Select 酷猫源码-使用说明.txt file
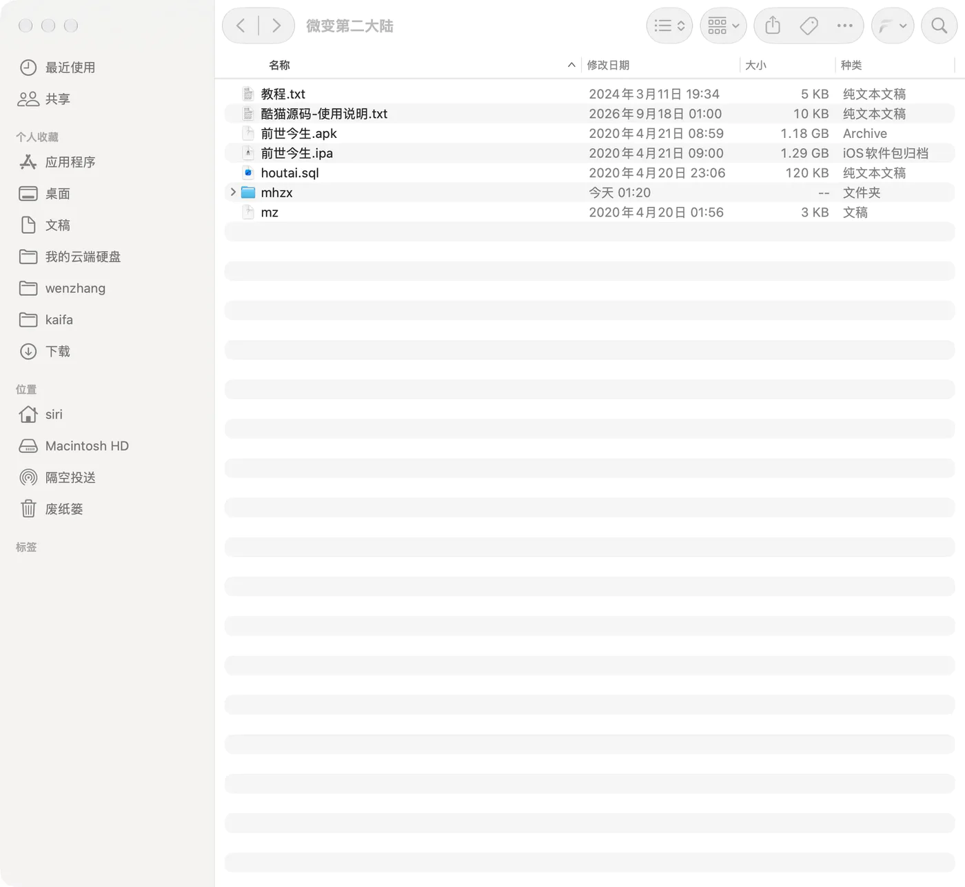The image size is (965, 887). 589,114
